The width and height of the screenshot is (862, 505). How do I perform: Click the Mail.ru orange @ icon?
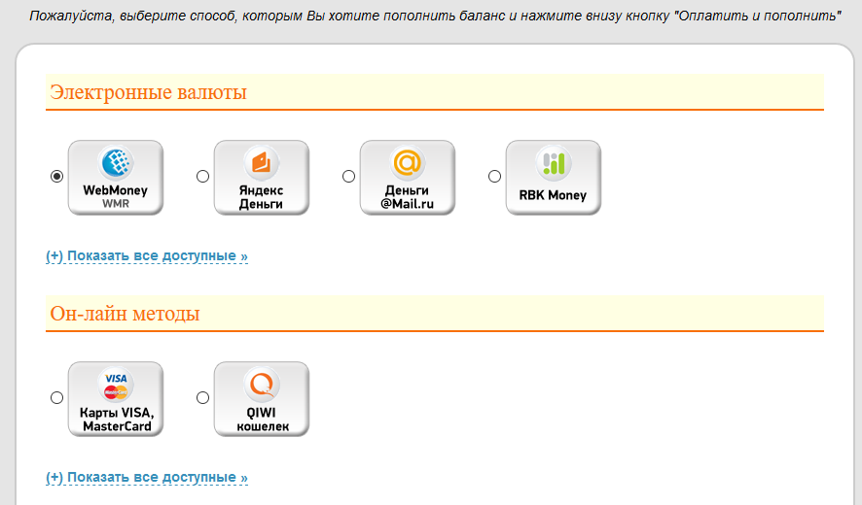(408, 163)
